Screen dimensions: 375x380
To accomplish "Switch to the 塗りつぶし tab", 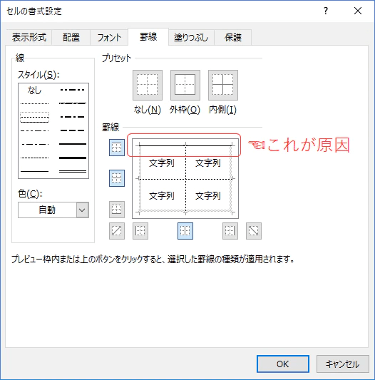I will tap(191, 37).
